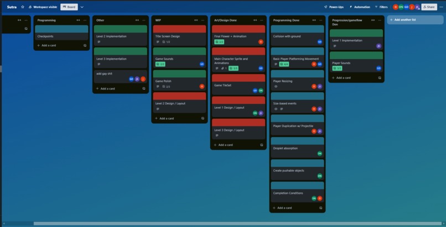Click red label on Game TileSet card
Screen dimensions: 446x227
click(x=238, y=78)
